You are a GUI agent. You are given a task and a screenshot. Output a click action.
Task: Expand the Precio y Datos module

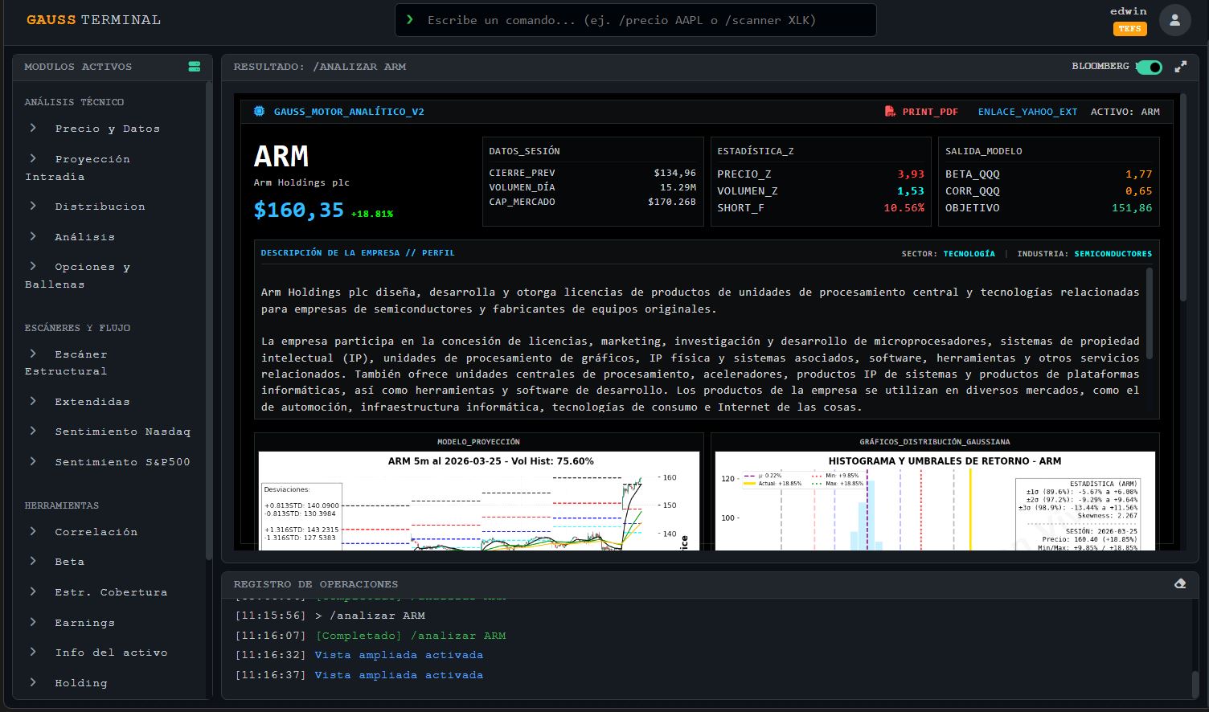tap(107, 129)
